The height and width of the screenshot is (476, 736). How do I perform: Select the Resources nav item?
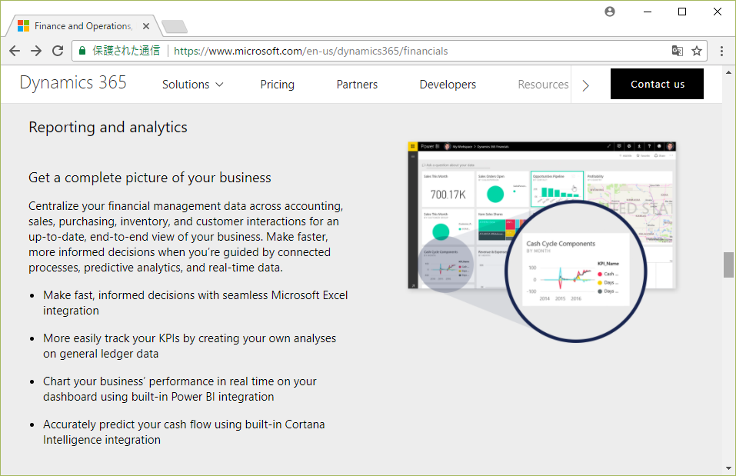543,85
